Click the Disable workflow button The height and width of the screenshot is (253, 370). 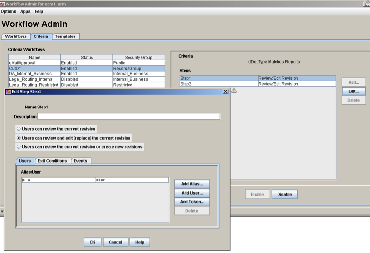coord(284,194)
